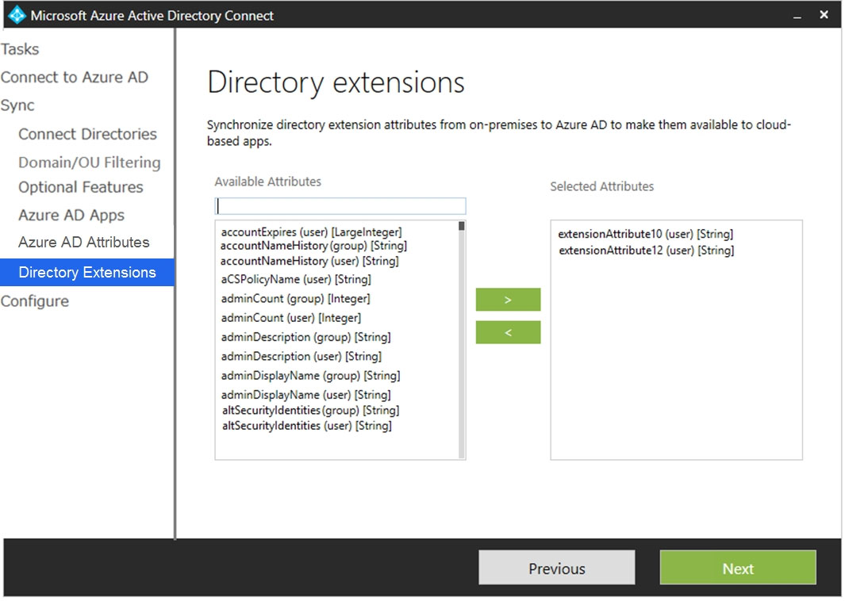Add attribute with the right arrow button

[x=508, y=300]
